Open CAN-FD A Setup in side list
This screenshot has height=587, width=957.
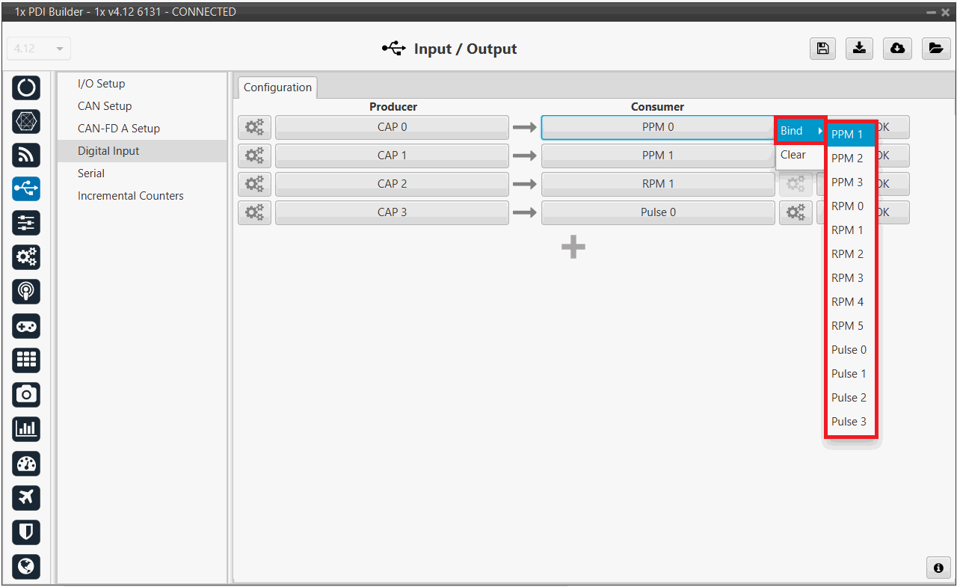119,129
